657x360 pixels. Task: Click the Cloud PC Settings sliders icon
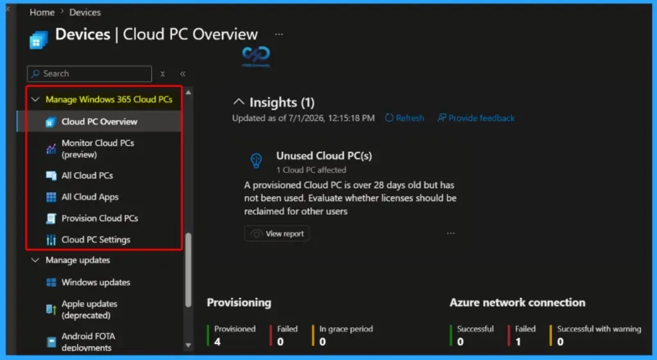(51, 240)
